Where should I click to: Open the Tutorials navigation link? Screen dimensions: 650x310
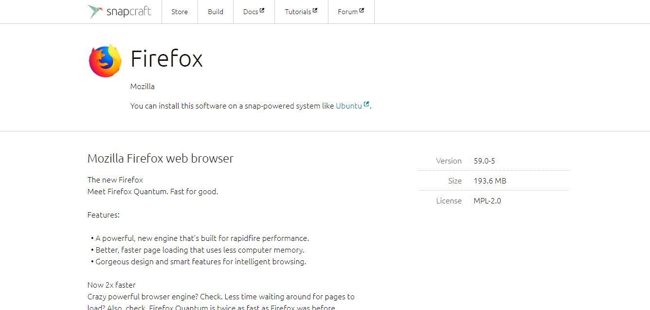[x=301, y=12]
